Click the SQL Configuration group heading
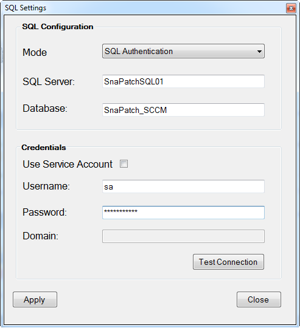 coord(58,27)
